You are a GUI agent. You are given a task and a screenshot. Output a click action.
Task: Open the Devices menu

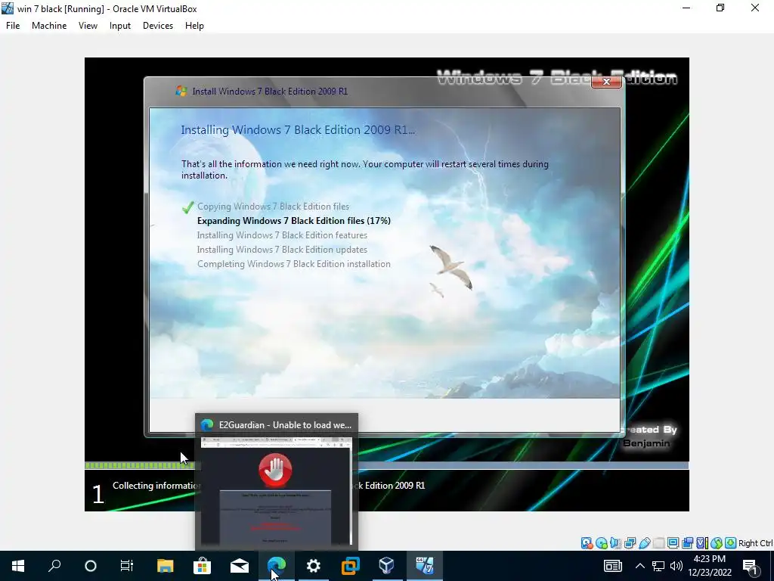158,26
